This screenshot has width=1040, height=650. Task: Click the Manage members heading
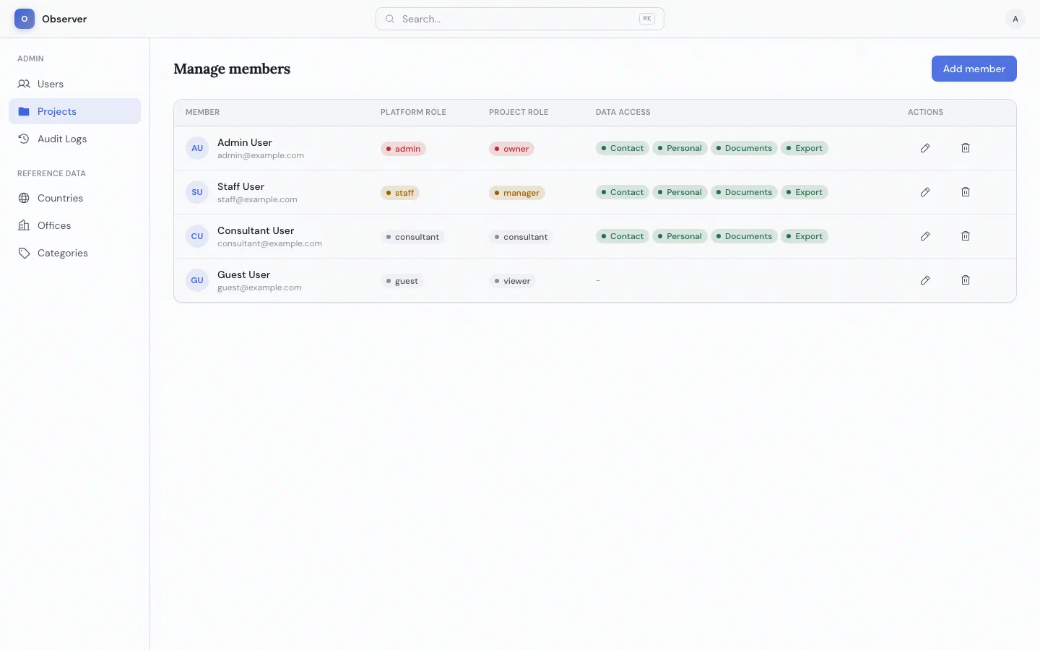pos(232,69)
